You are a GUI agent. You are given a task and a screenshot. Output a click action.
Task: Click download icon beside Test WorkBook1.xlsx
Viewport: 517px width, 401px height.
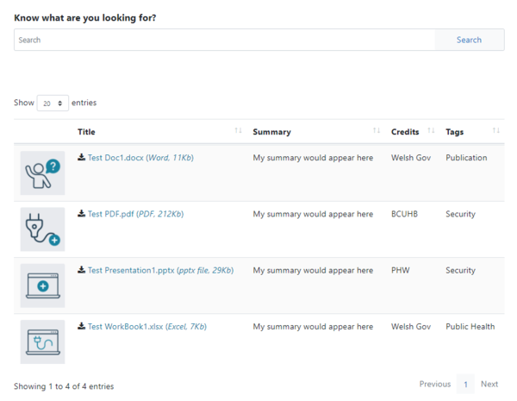click(81, 327)
